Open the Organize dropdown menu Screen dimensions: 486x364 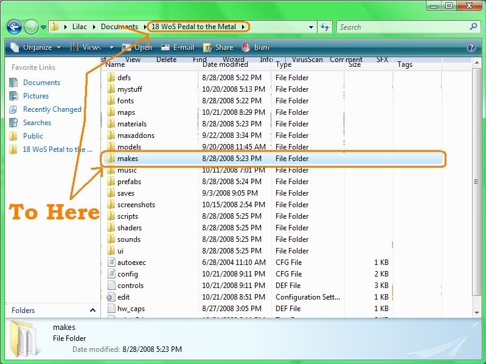pos(36,47)
